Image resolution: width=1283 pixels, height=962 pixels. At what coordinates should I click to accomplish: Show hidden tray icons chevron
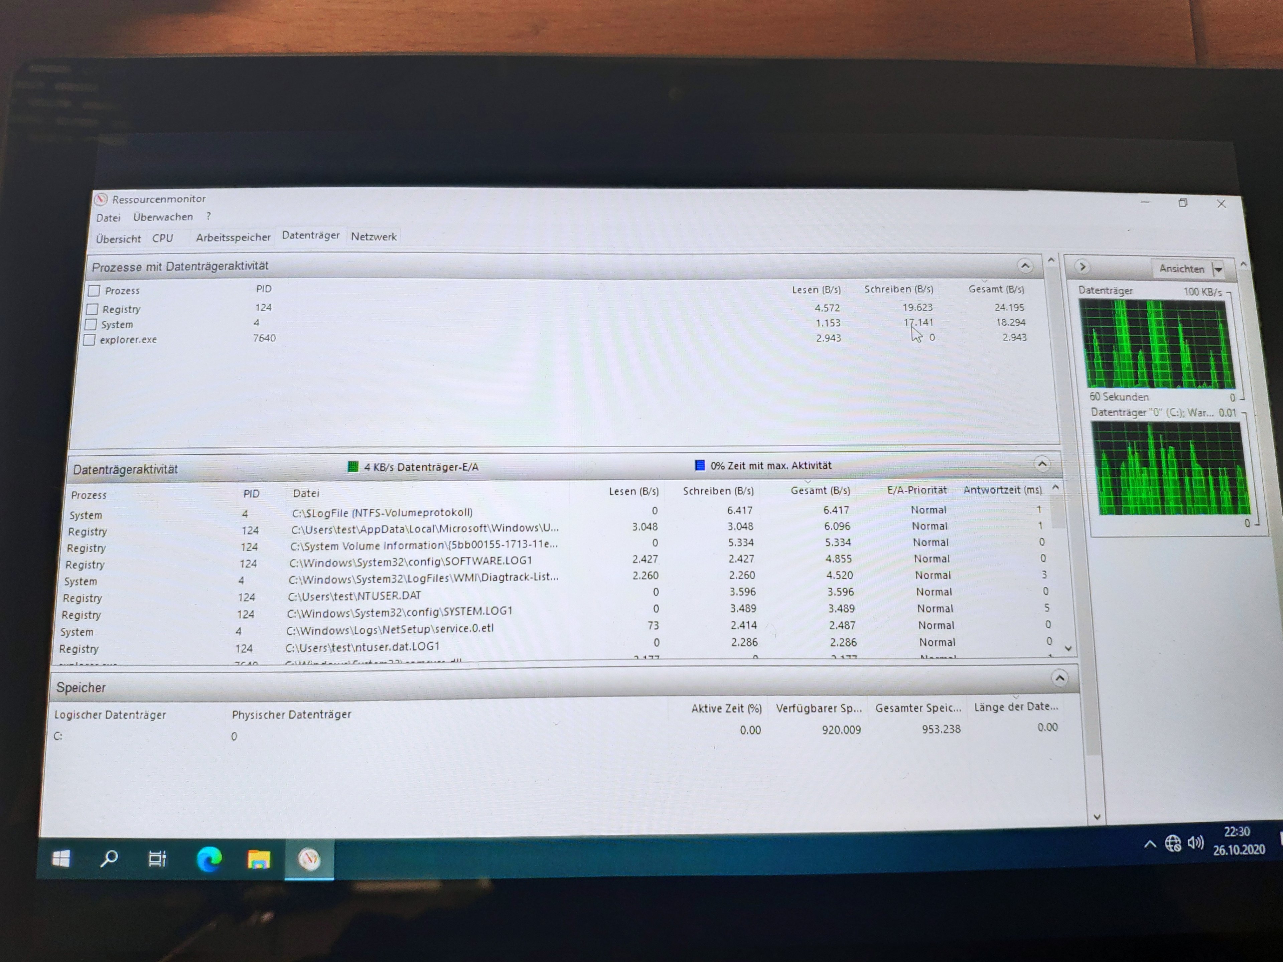[1150, 844]
